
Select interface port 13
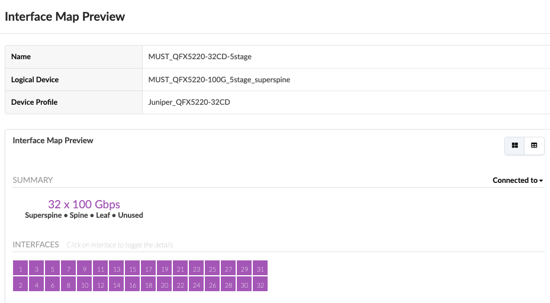pyautogui.click(x=117, y=269)
